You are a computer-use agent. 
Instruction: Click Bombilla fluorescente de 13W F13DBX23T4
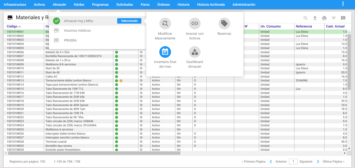click(74, 56)
